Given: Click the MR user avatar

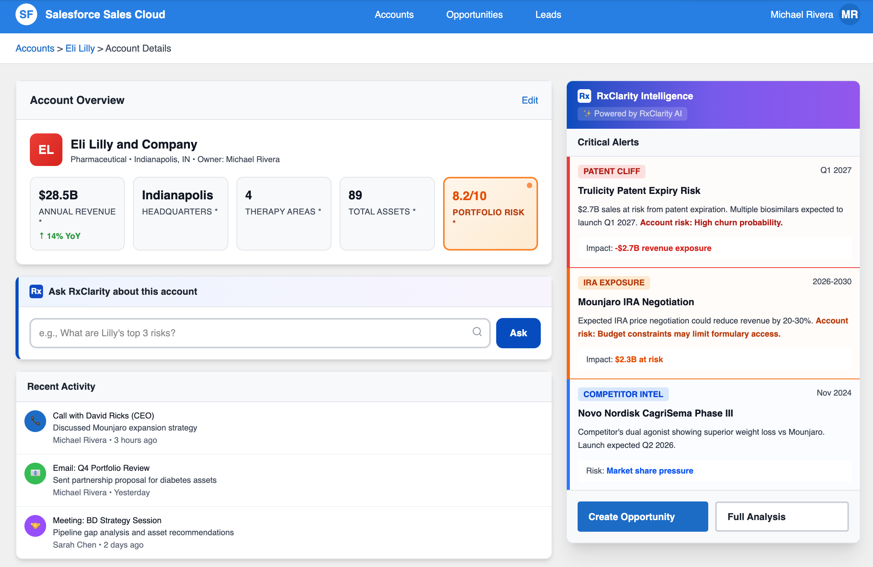Looking at the screenshot, I should coord(849,15).
